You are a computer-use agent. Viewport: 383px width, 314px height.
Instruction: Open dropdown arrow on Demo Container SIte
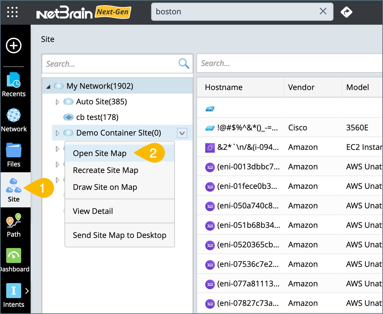[x=182, y=133]
